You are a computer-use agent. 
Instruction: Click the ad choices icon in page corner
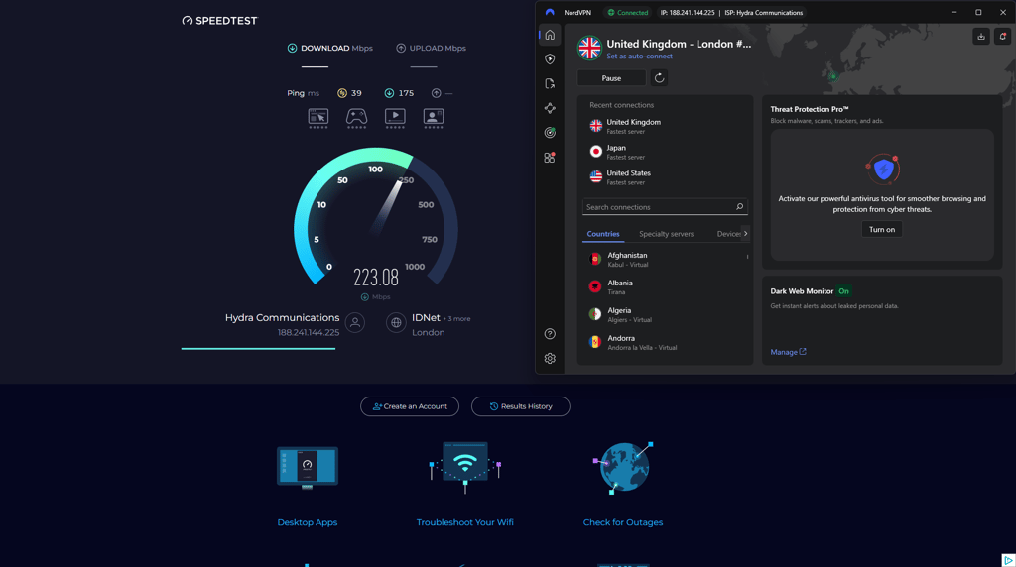coord(1008,560)
